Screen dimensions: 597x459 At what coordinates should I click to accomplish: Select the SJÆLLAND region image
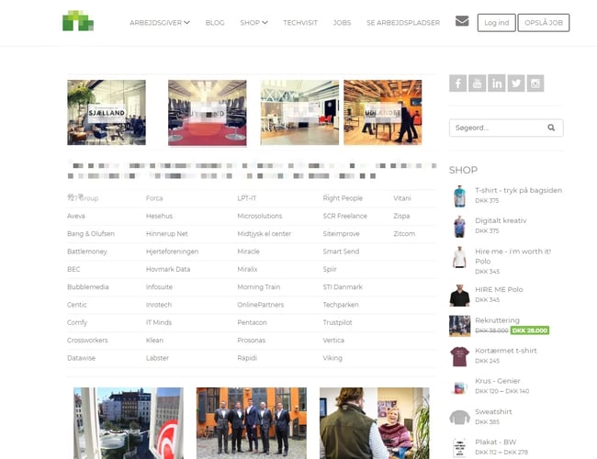tap(107, 112)
